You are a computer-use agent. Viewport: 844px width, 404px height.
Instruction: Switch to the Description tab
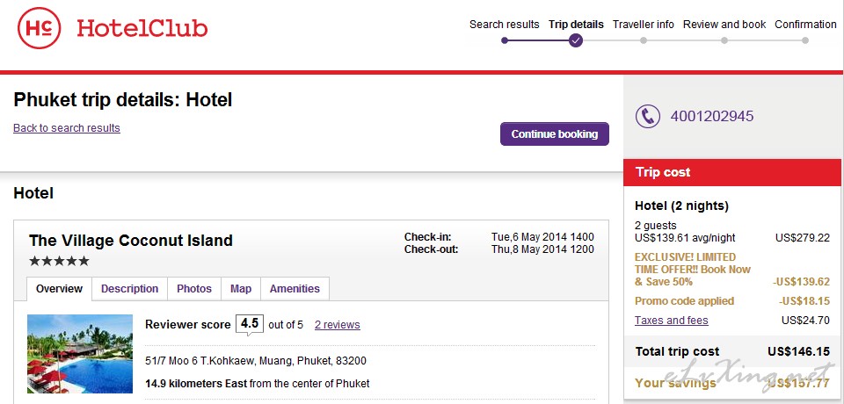pyautogui.click(x=130, y=289)
